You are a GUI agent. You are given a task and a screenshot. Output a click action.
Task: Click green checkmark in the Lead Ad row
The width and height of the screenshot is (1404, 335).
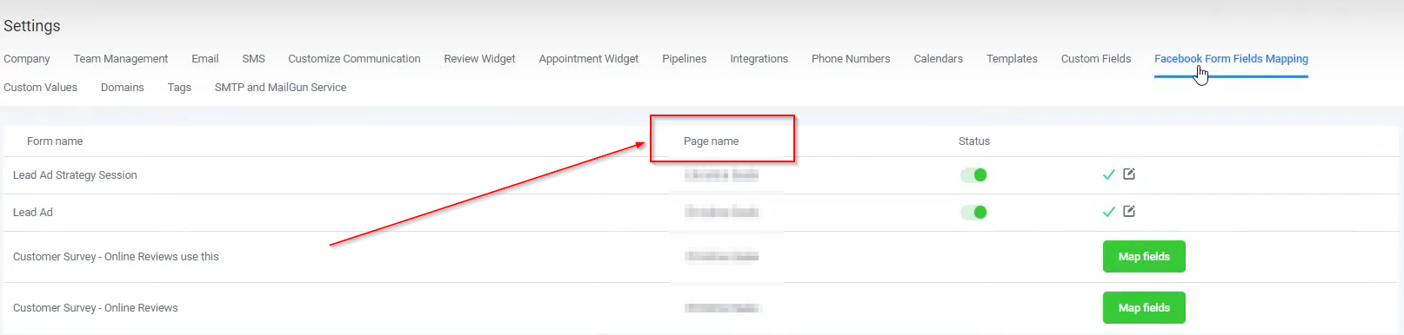(x=1108, y=212)
